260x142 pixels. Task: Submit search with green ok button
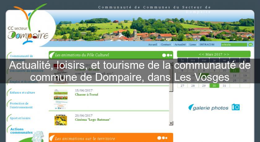[250, 45]
